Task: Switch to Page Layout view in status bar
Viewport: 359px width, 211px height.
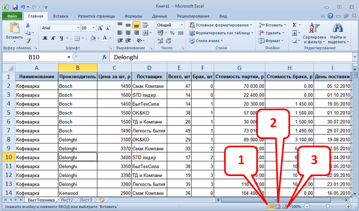Action: click(278, 206)
